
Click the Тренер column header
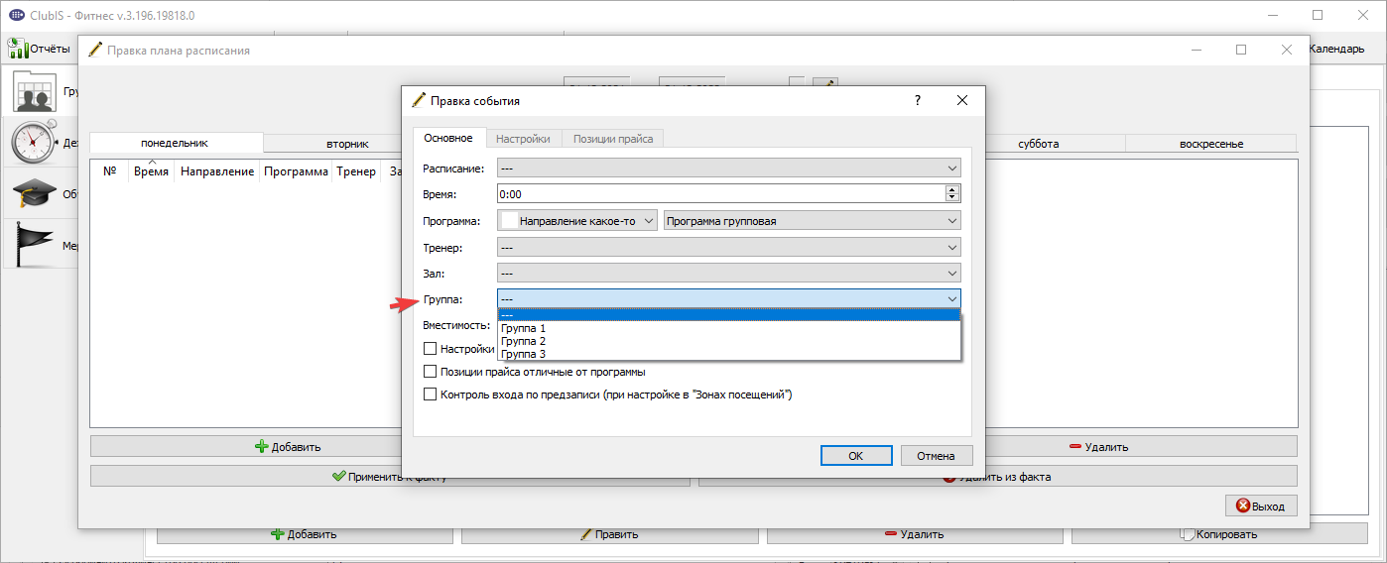click(356, 171)
